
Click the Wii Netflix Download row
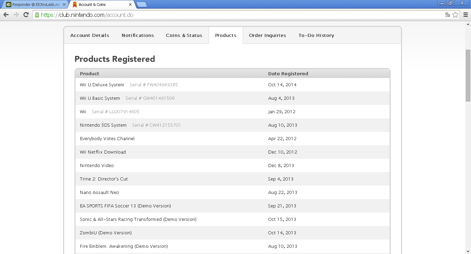click(x=232, y=152)
